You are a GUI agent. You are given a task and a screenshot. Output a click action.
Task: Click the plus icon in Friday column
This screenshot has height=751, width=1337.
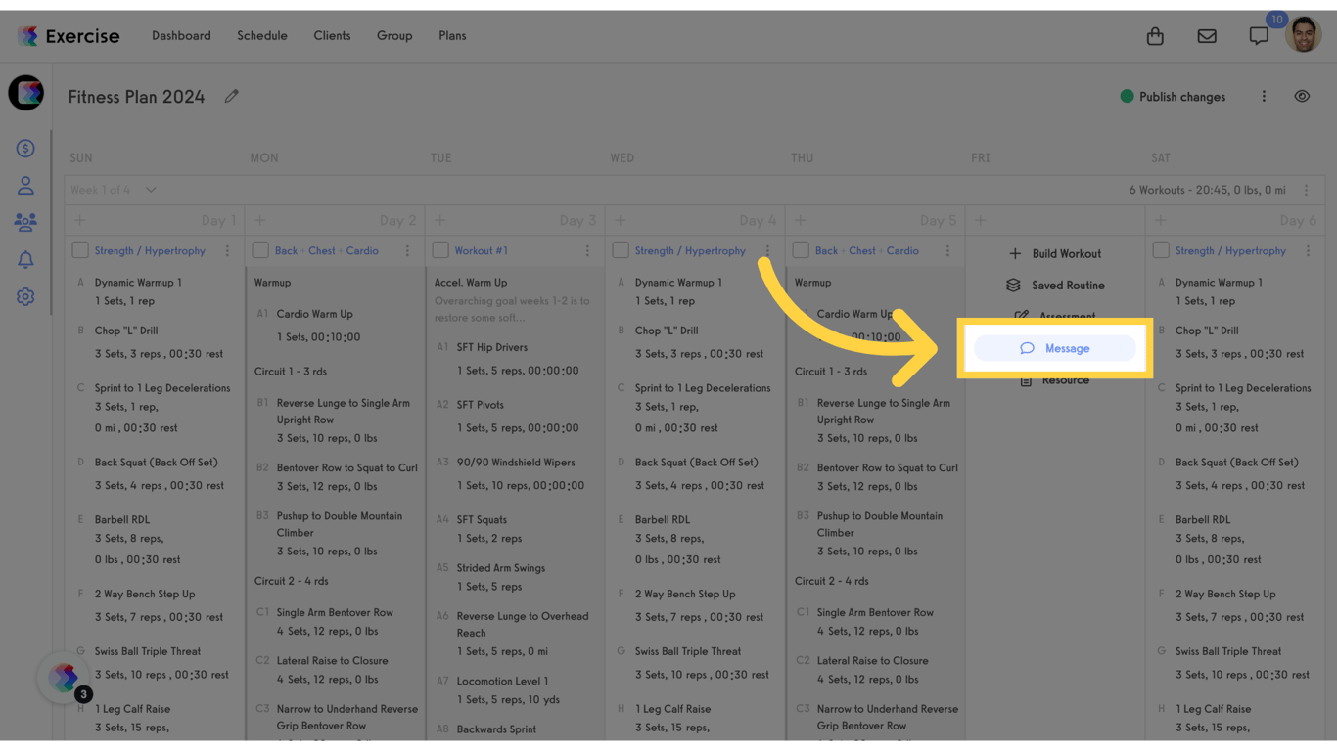pyautogui.click(x=981, y=220)
